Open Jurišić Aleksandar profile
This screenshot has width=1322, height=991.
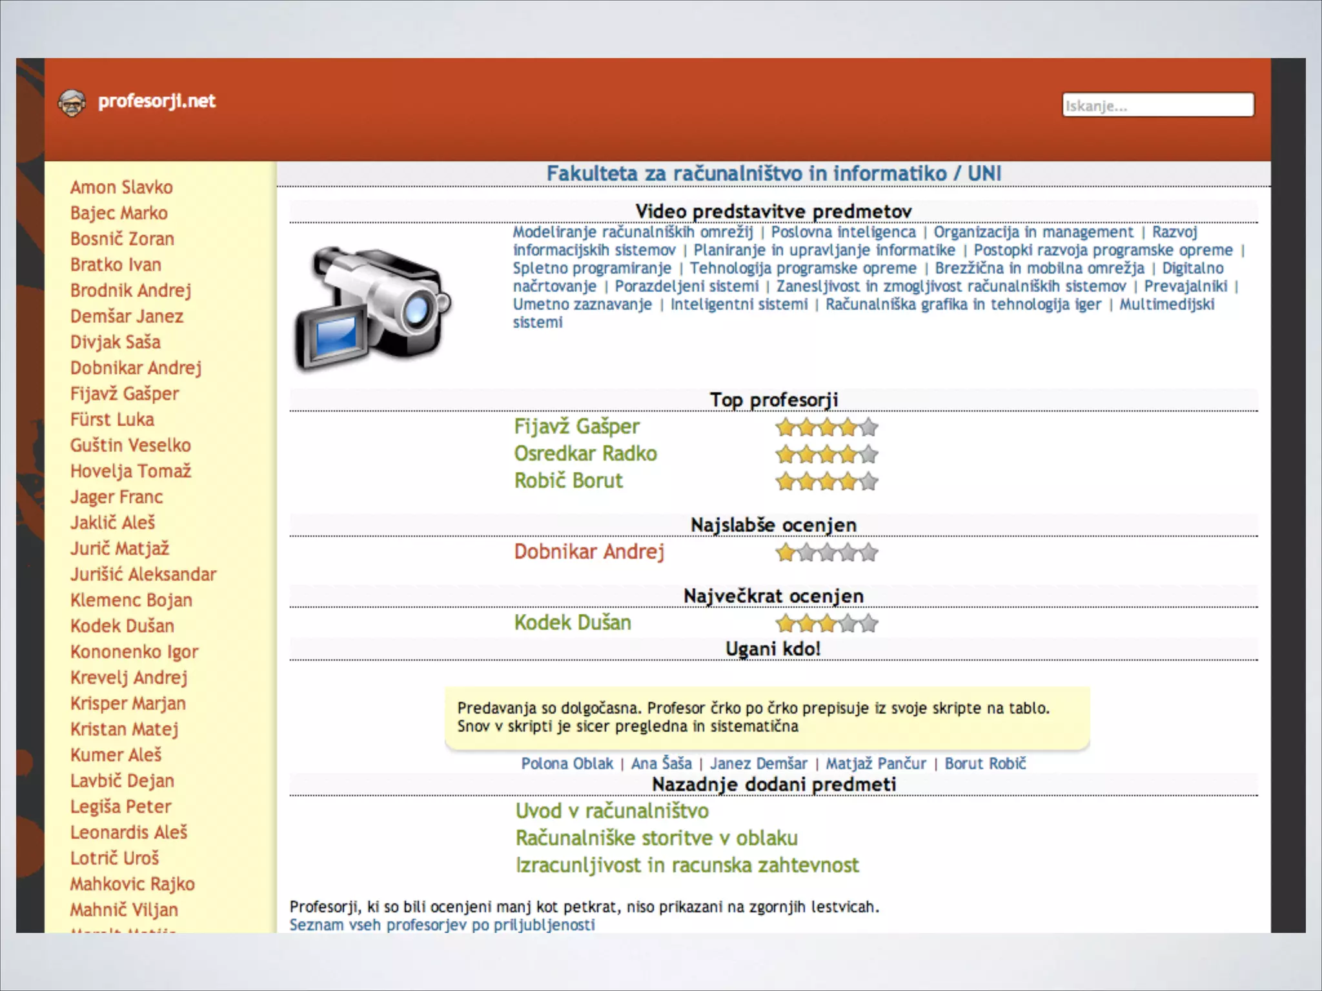143,574
